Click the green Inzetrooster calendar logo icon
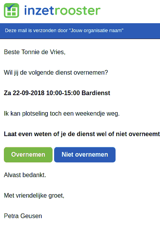160x227 pixels. coord(12,10)
